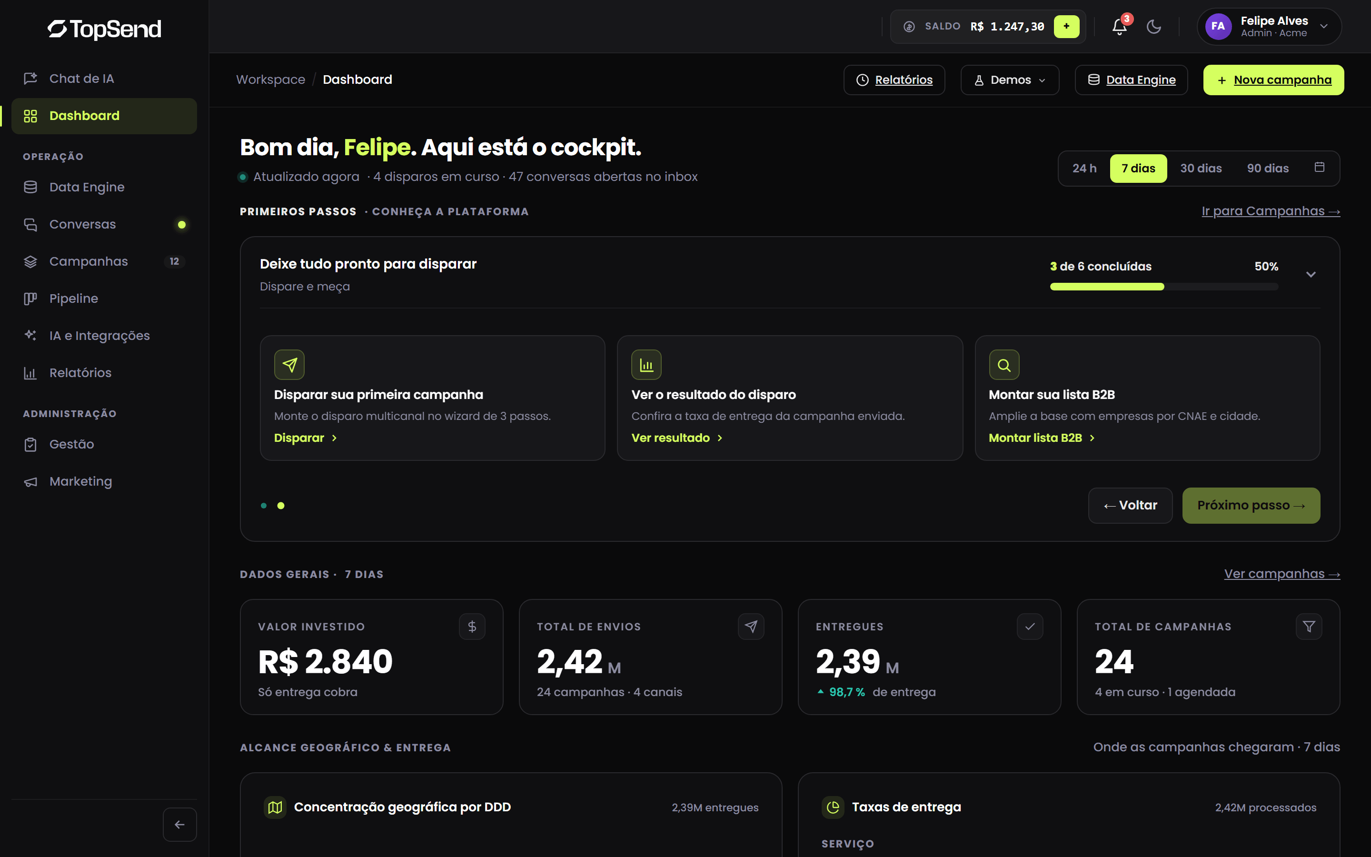Open notifications bell

[x=1119, y=27]
